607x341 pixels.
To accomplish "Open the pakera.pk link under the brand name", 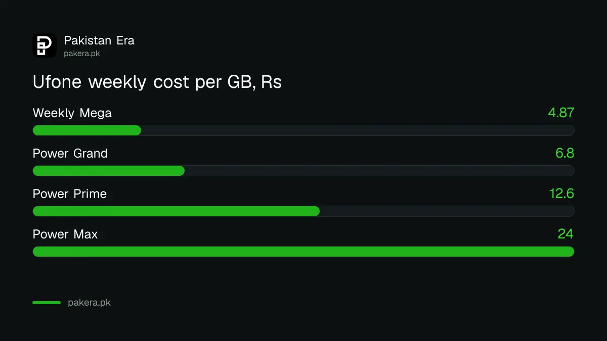I will [82, 53].
